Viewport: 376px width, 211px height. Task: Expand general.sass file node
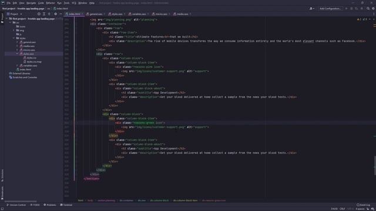tap(17, 42)
